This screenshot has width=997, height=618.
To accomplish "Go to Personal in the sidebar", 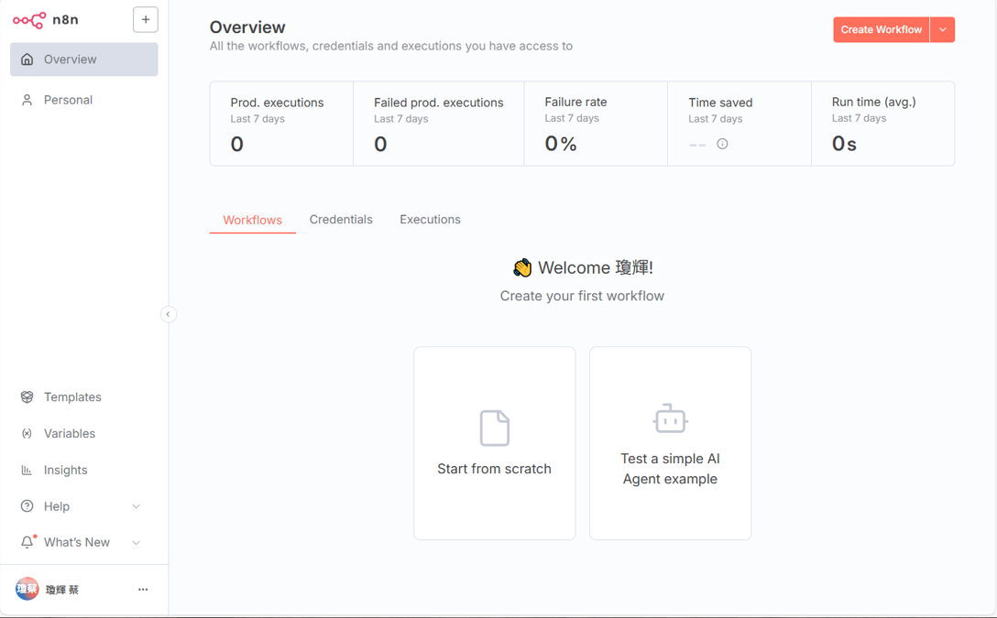I will 68,100.
